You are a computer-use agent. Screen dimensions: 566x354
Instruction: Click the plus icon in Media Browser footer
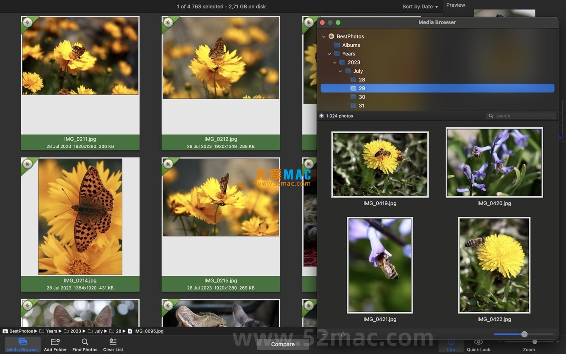coord(324,334)
